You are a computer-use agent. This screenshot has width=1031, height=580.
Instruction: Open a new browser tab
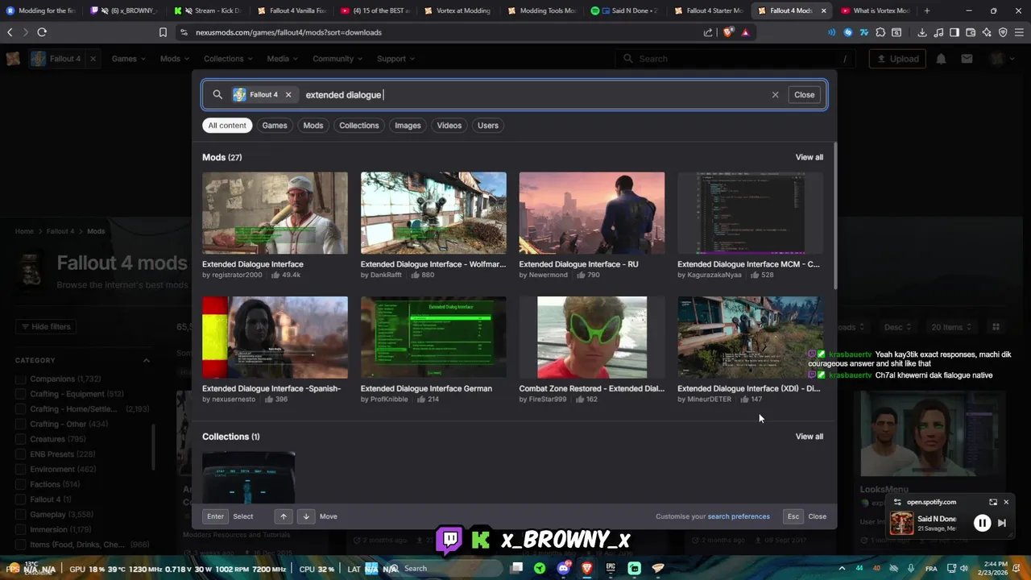tap(927, 10)
